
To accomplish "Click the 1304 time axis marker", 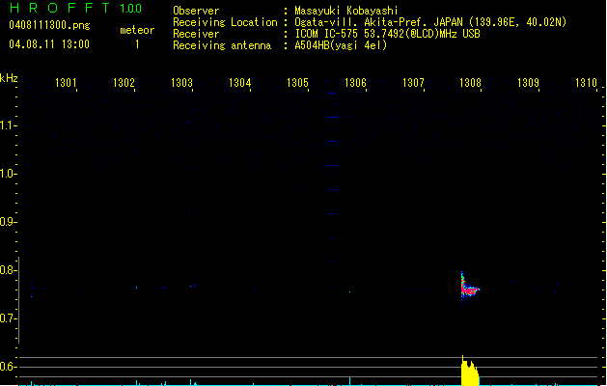I will [239, 82].
